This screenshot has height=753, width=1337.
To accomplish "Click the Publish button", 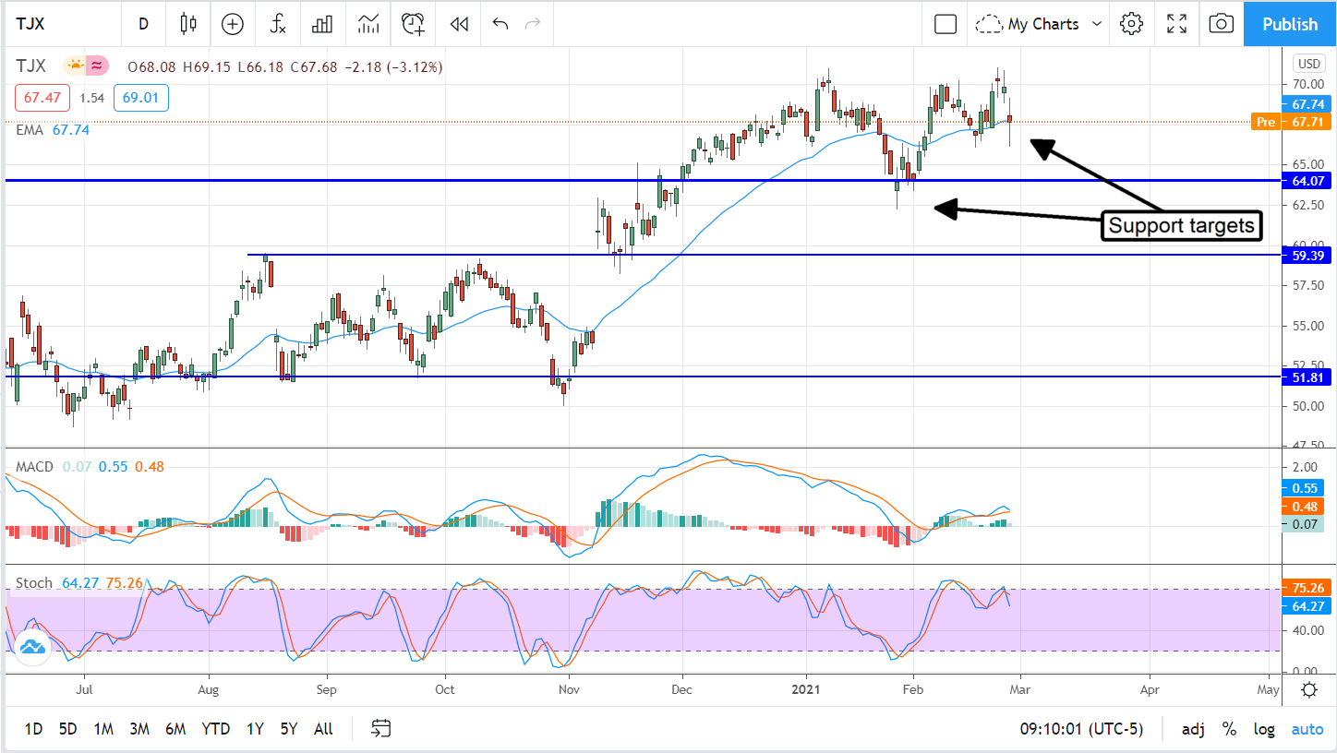I will 1290,24.
